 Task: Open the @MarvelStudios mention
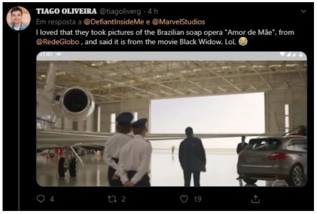(x=179, y=22)
